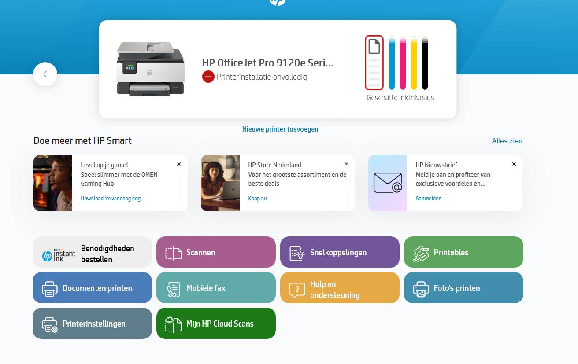Click the HP Instant Ink logo tile
Screen dimensions: 578x364
tap(59, 255)
